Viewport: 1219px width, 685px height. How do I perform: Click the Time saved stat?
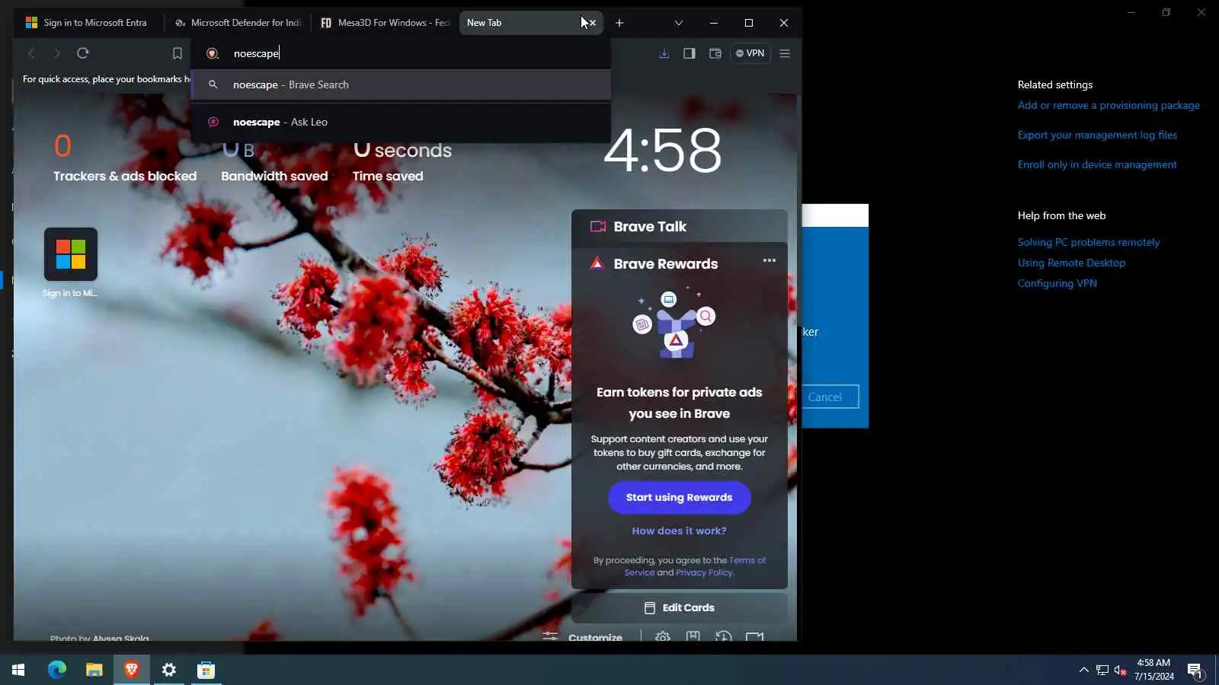[x=402, y=161]
